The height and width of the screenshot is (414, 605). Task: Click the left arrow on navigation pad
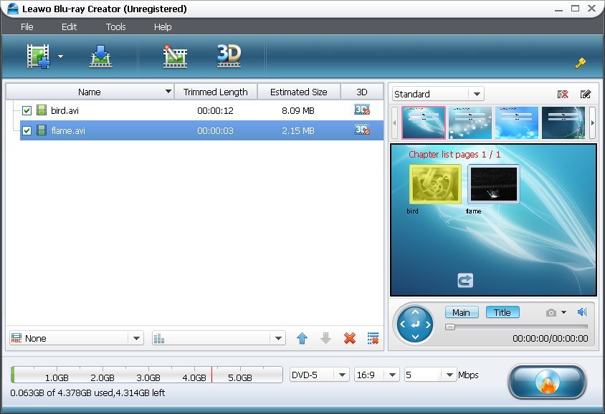click(402, 324)
